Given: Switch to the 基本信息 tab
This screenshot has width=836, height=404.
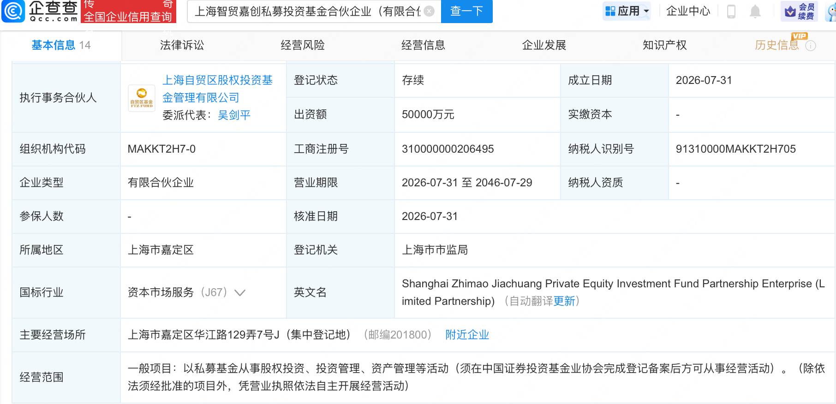Looking at the screenshot, I should coord(61,45).
